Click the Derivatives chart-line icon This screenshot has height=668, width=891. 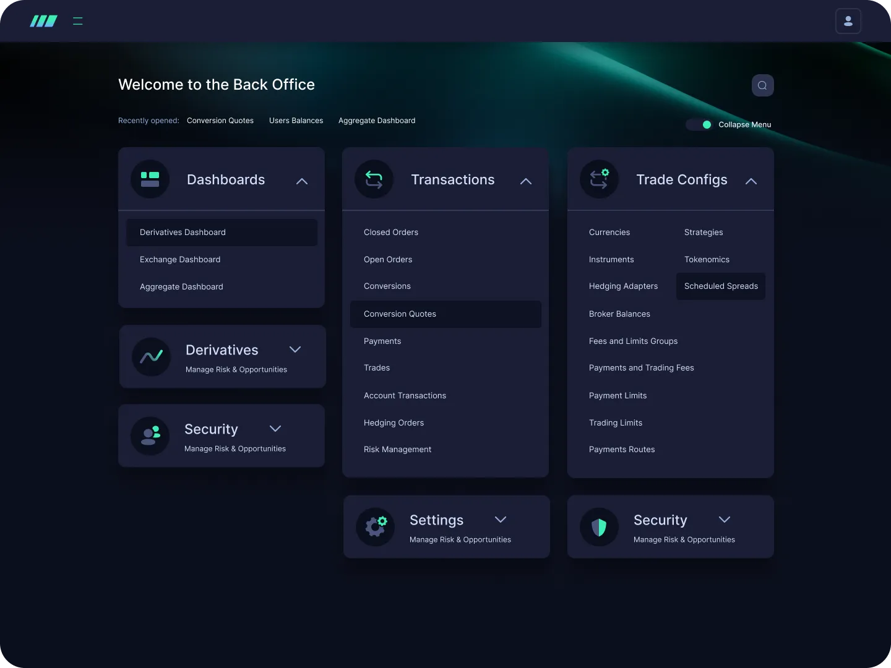coord(151,357)
